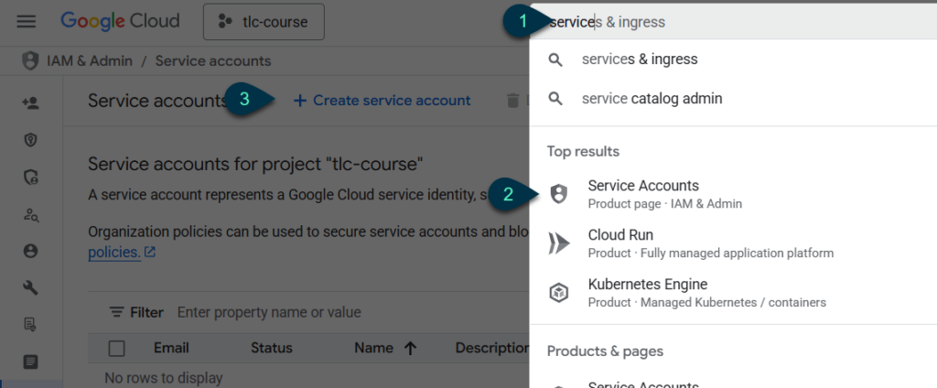This screenshot has height=388, width=937.
Task: Toggle the select-all rows checkbox
Action: pos(116,348)
